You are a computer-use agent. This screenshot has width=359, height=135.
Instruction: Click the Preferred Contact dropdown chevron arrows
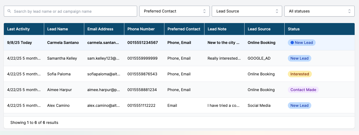click(204, 11)
